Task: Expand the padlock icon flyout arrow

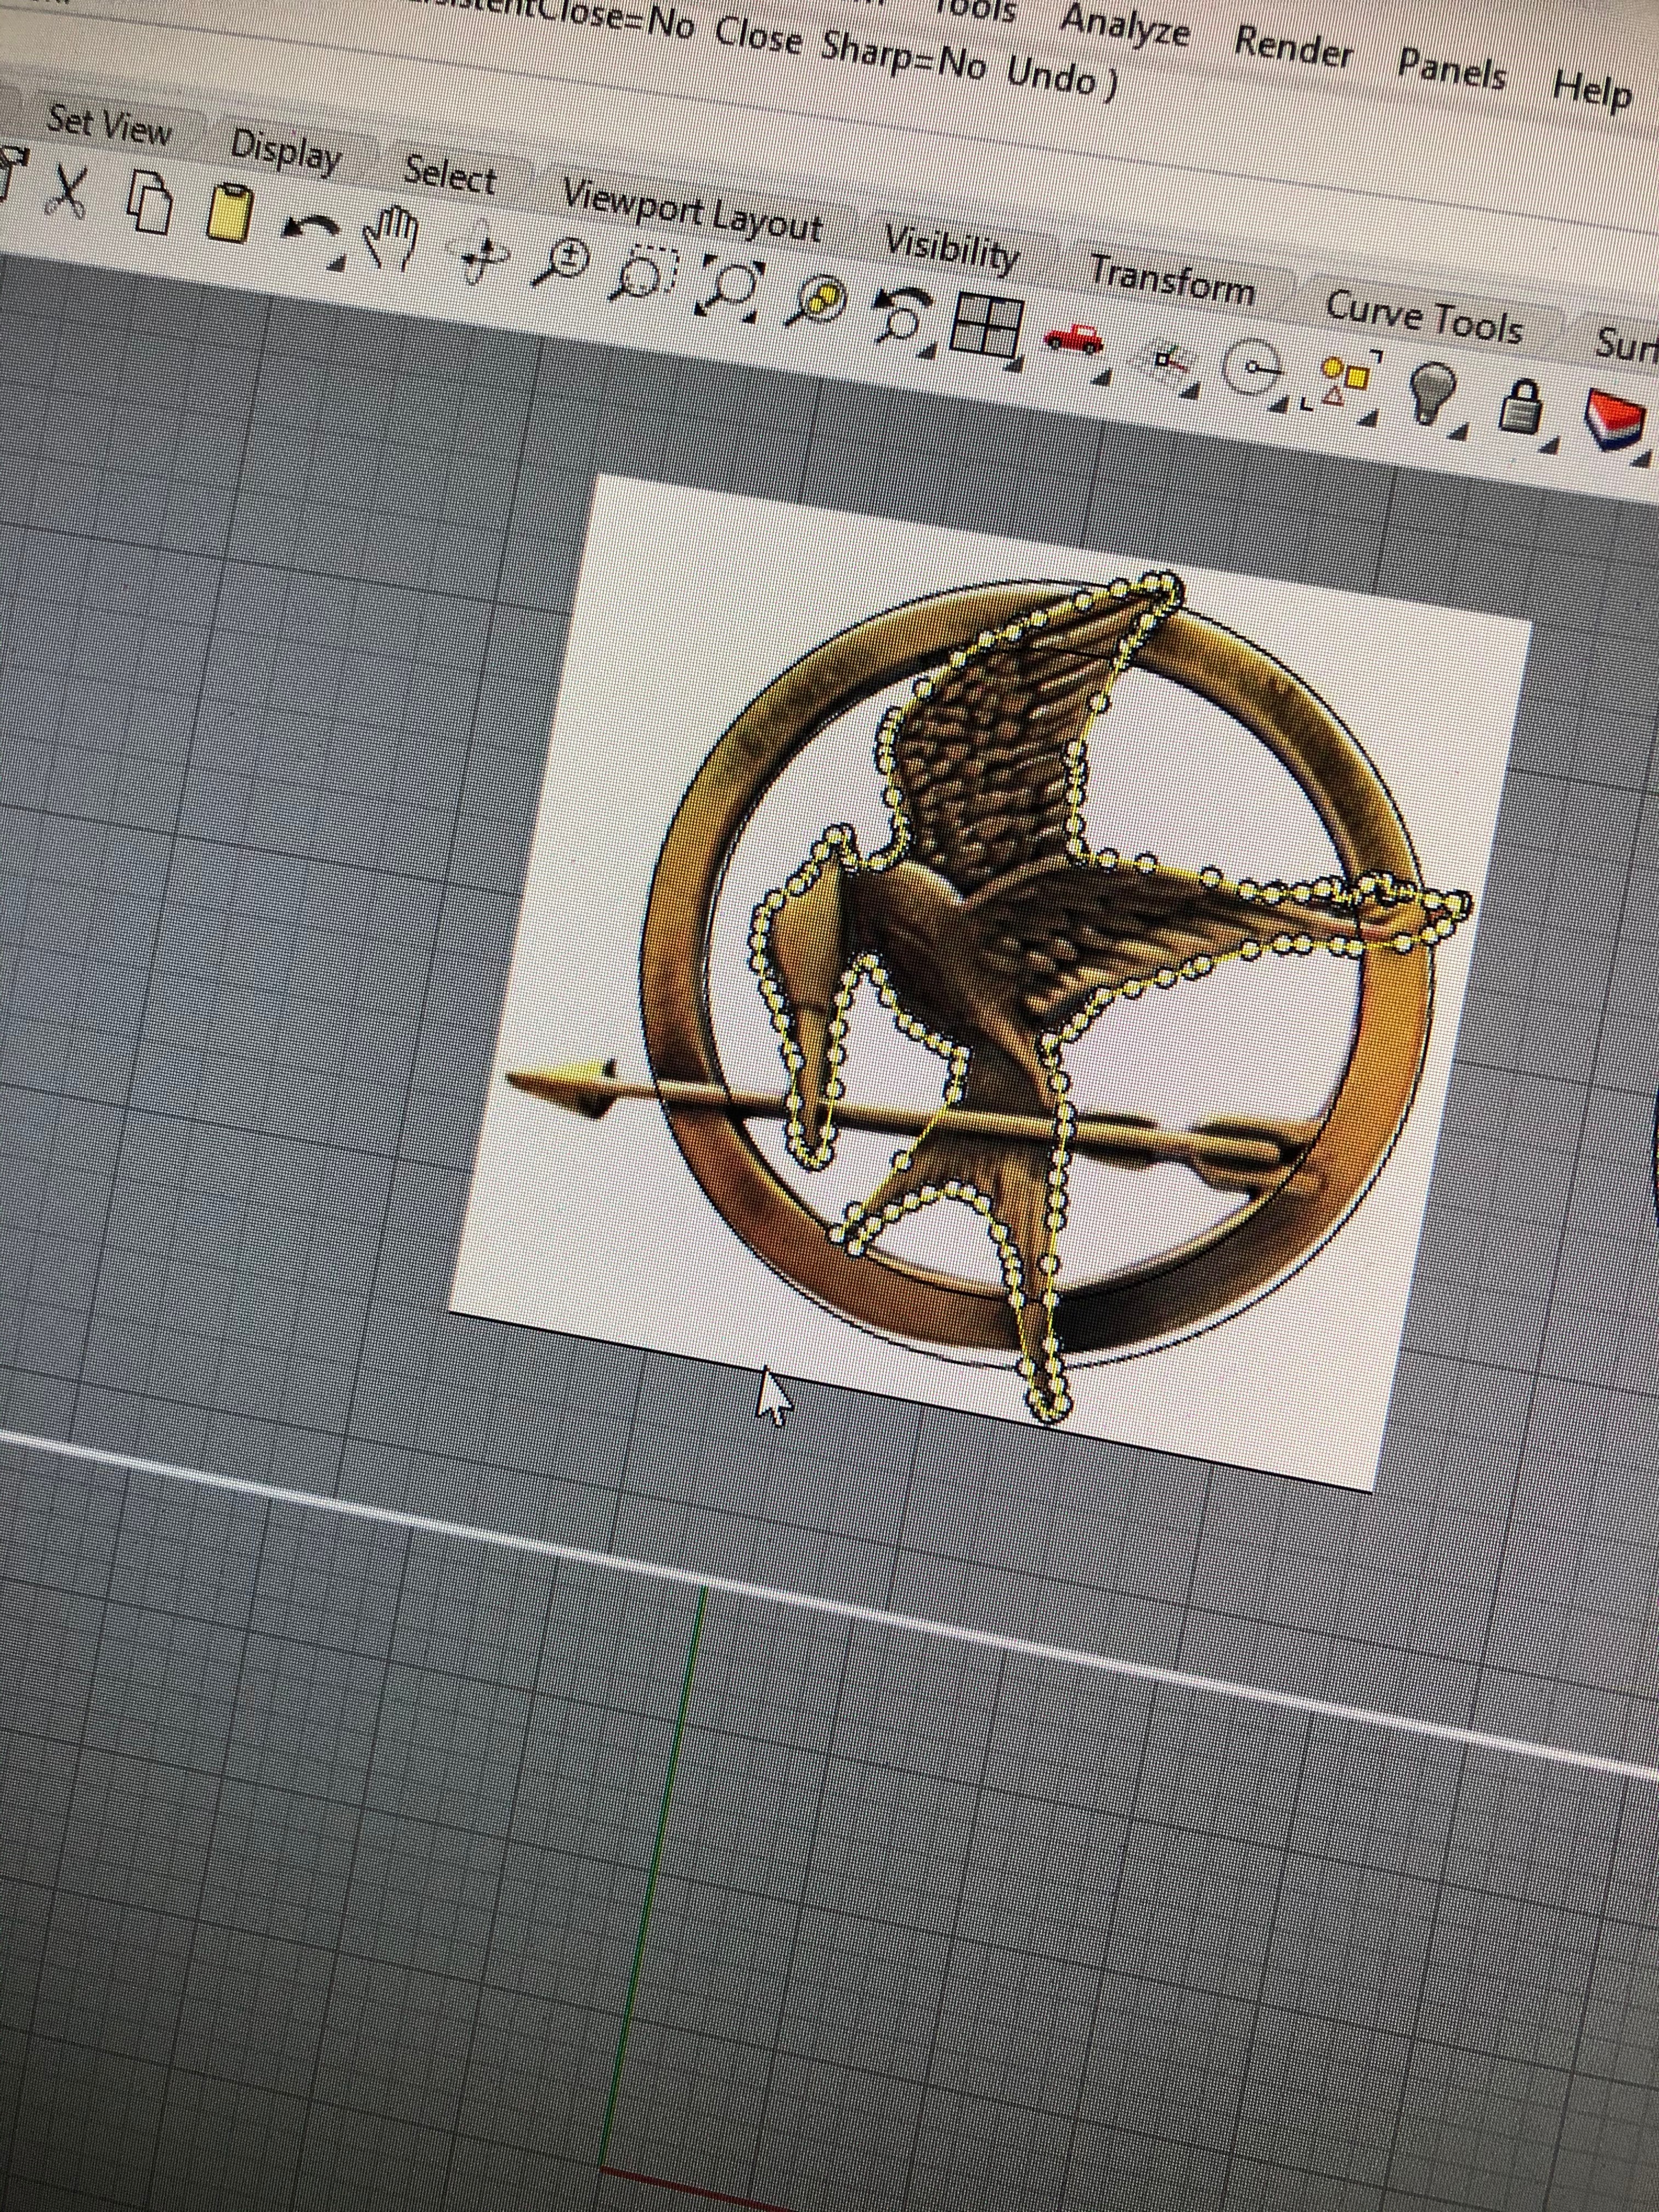Action: [1550, 444]
